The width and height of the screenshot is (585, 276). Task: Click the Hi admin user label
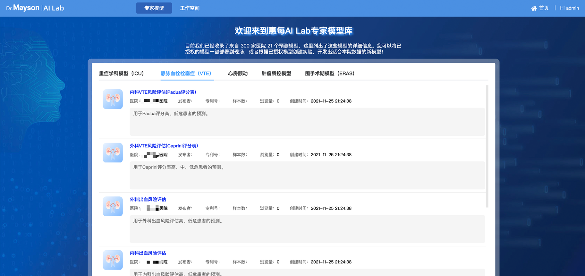tap(569, 8)
